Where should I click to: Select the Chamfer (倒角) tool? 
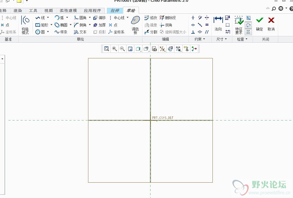point(80,25)
